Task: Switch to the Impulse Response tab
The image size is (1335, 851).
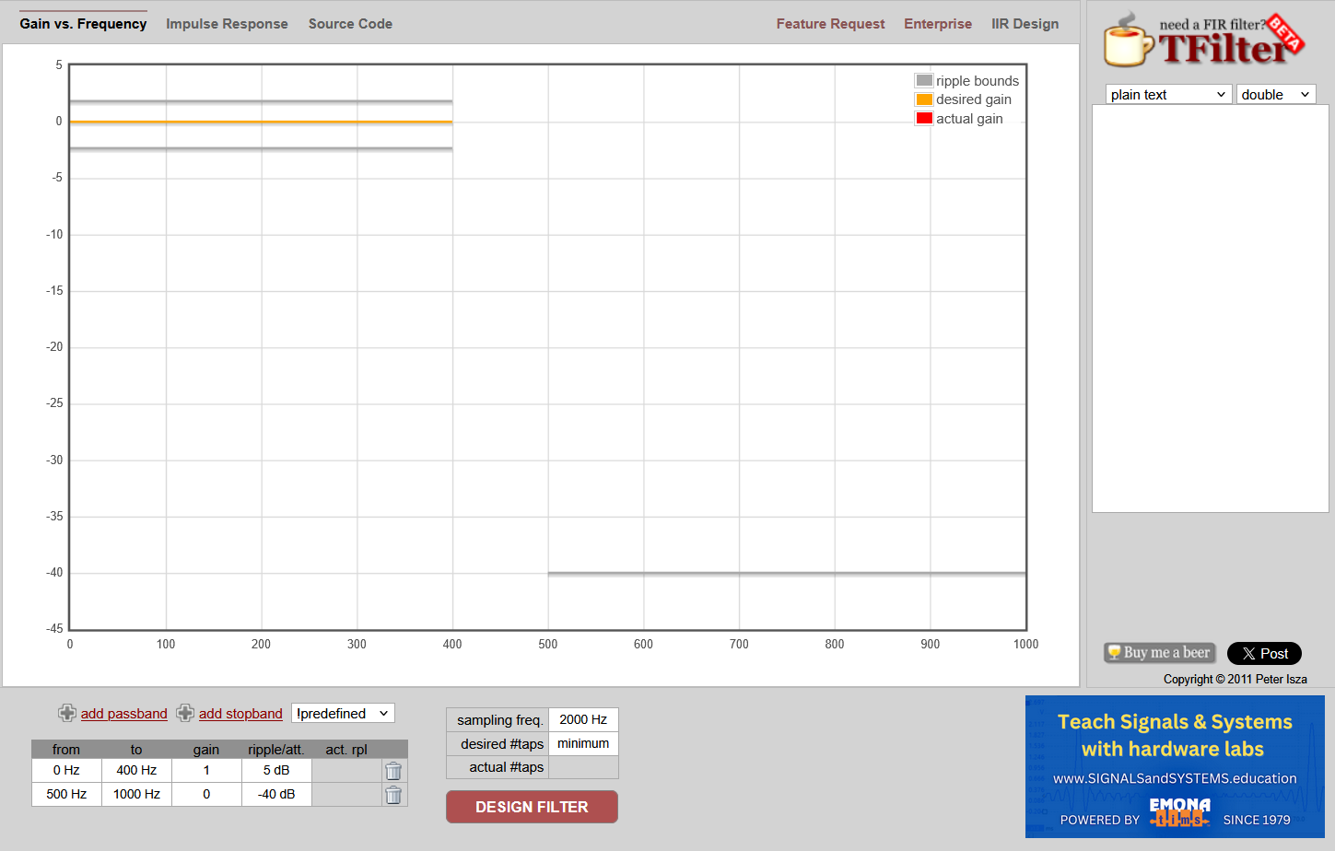Action: pyautogui.click(x=227, y=24)
